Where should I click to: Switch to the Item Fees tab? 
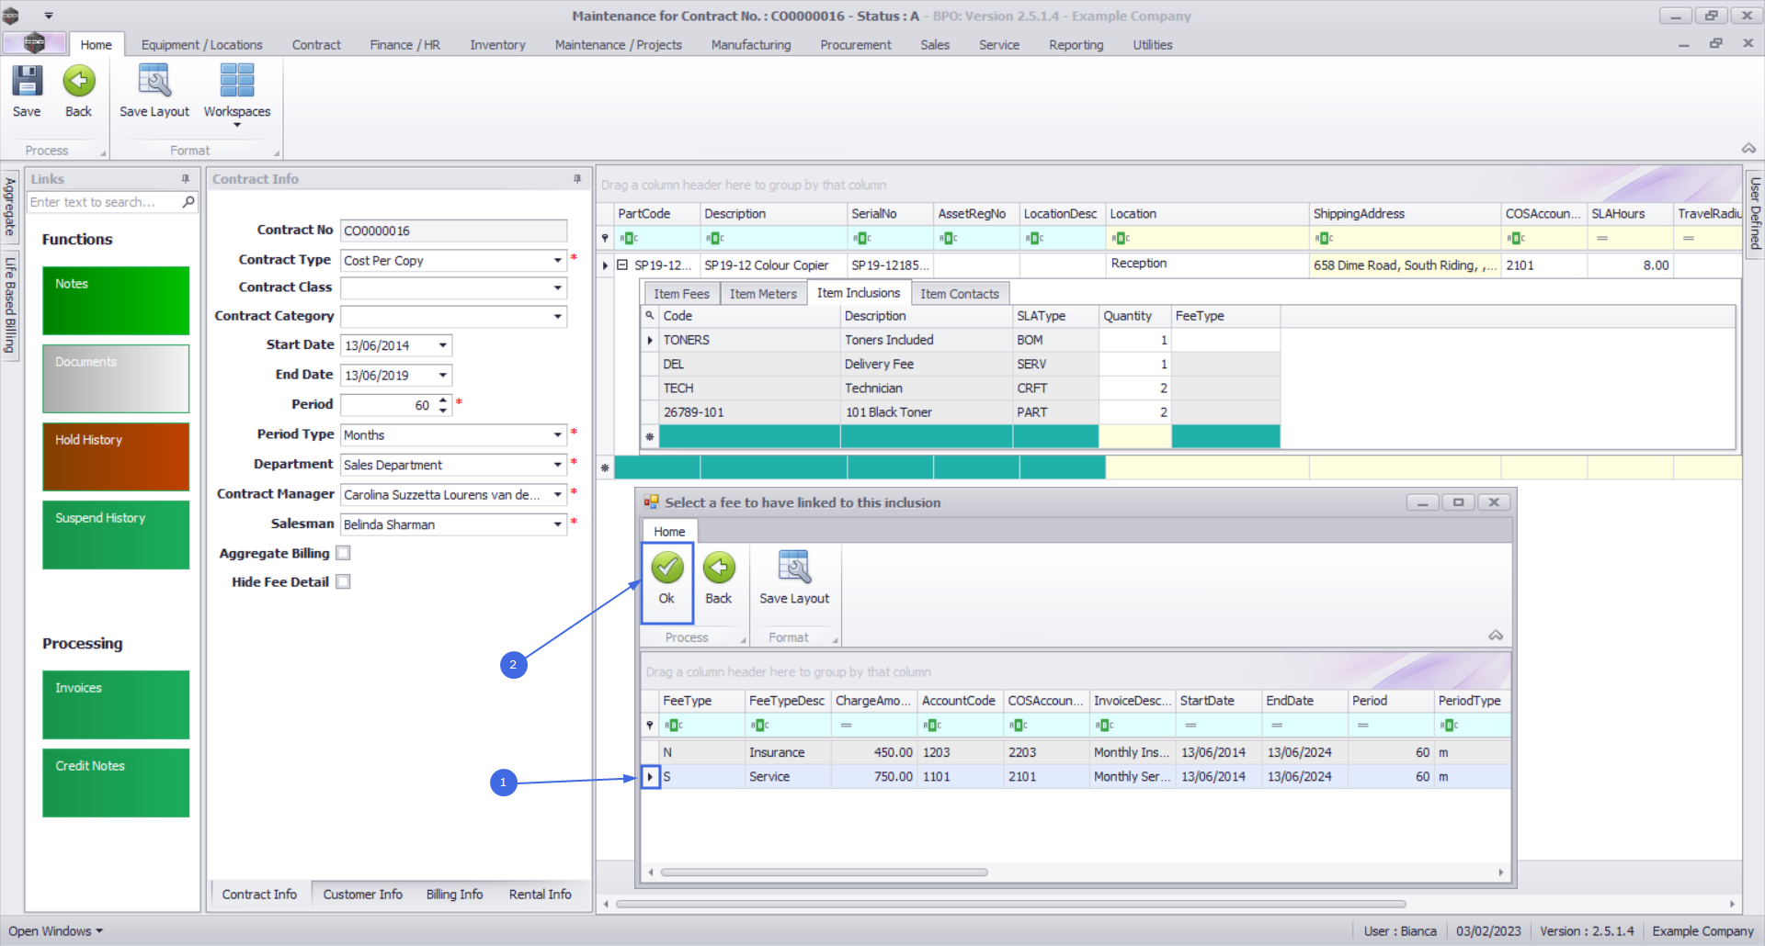tap(681, 294)
